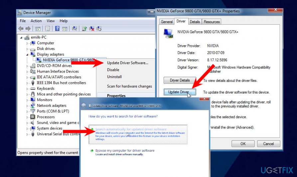Open the Action menu in Device Manager
Screen dimensions: 297x177
coord(36,21)
